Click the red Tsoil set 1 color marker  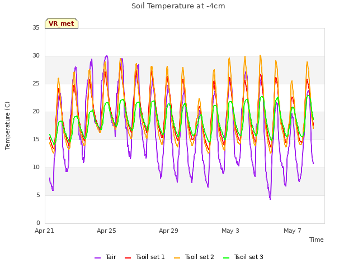(x=128, y=258)
